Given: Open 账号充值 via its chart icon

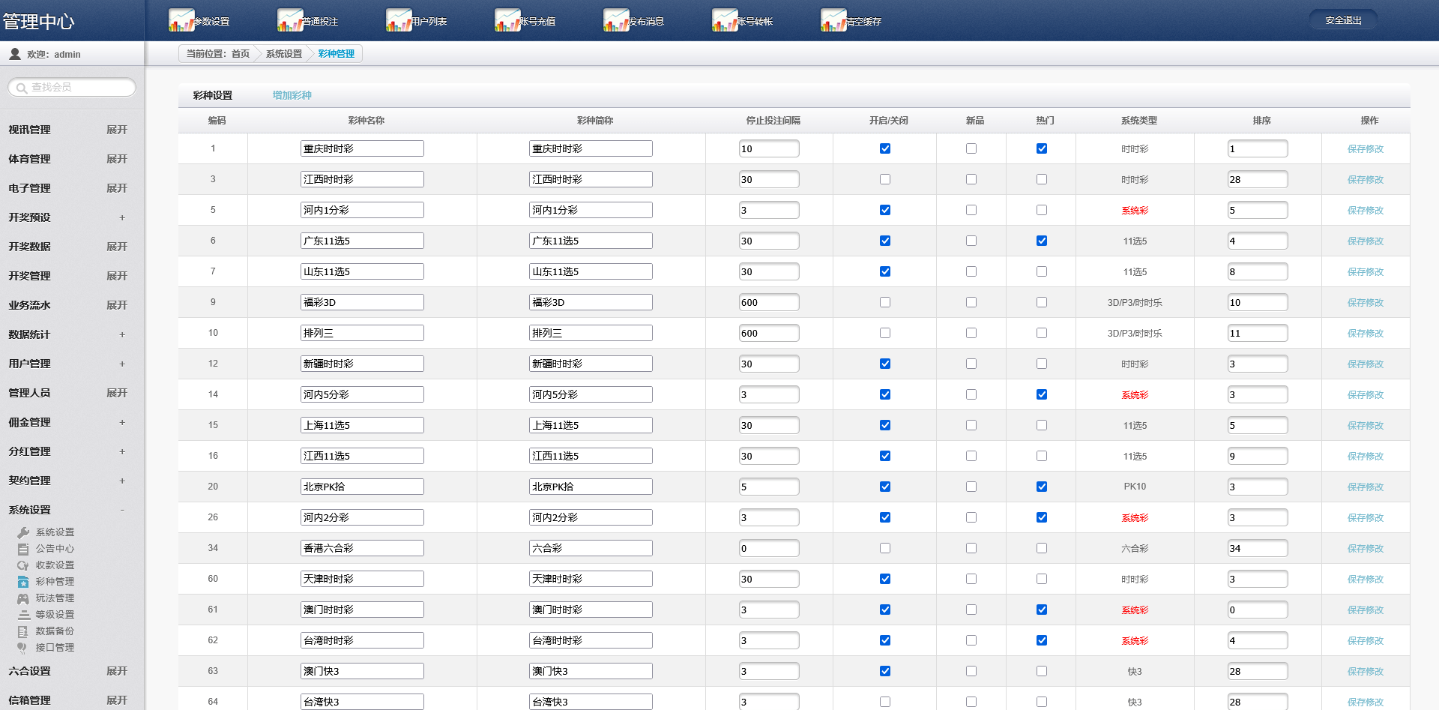Looking at the screenshot, I should 507,20.
